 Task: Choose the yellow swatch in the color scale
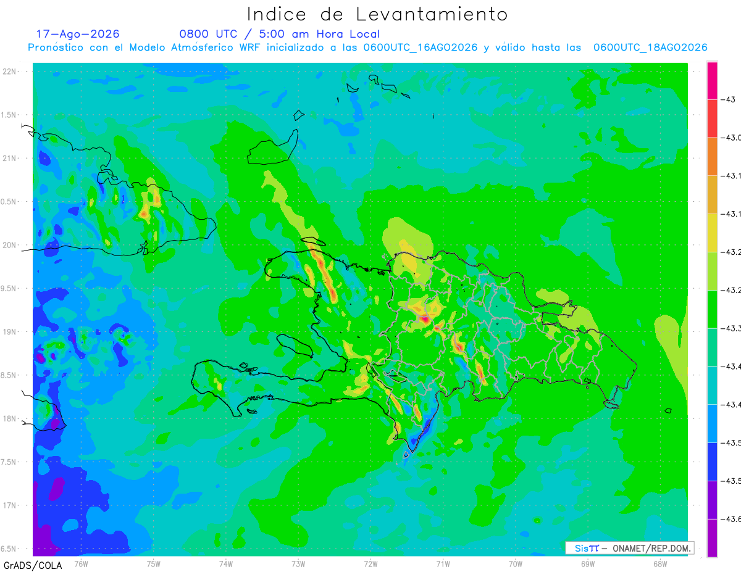click(712, 233)
